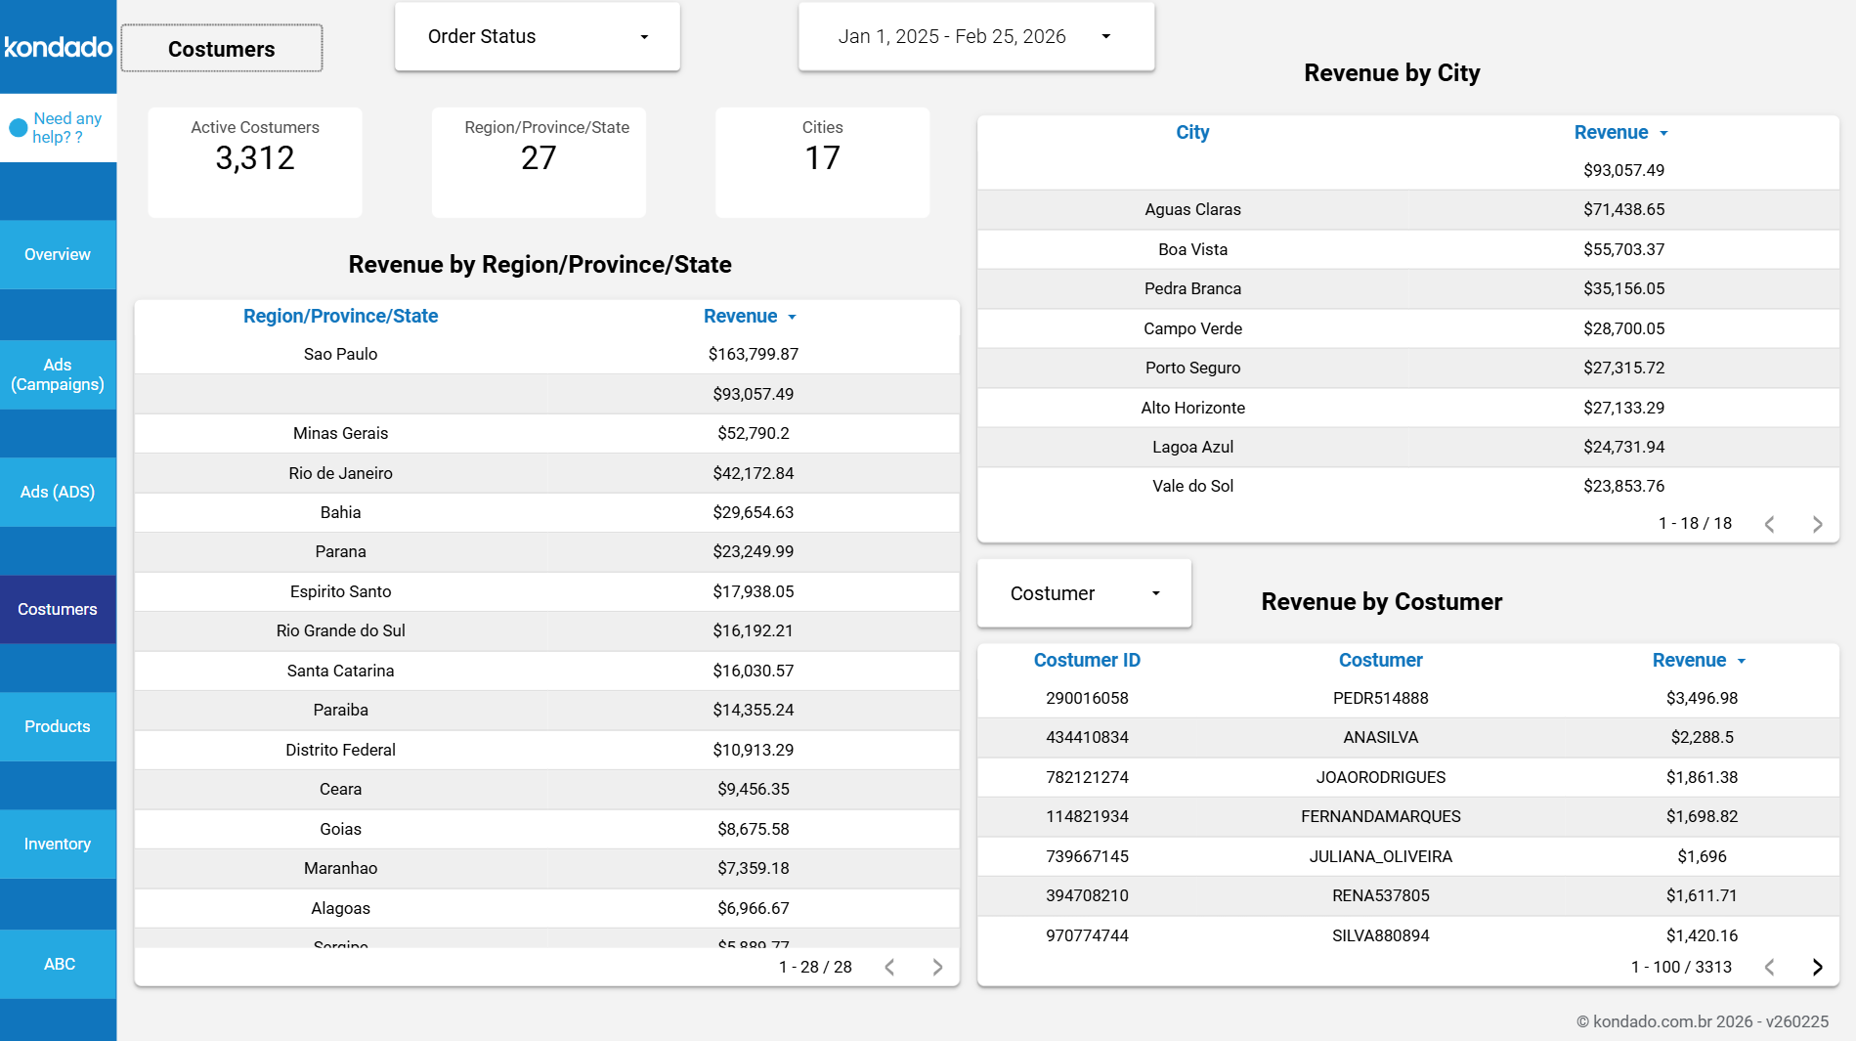Click the Costumers page title button
The height and width of the screenshot is (1041, 1856).
coord(221,48)
